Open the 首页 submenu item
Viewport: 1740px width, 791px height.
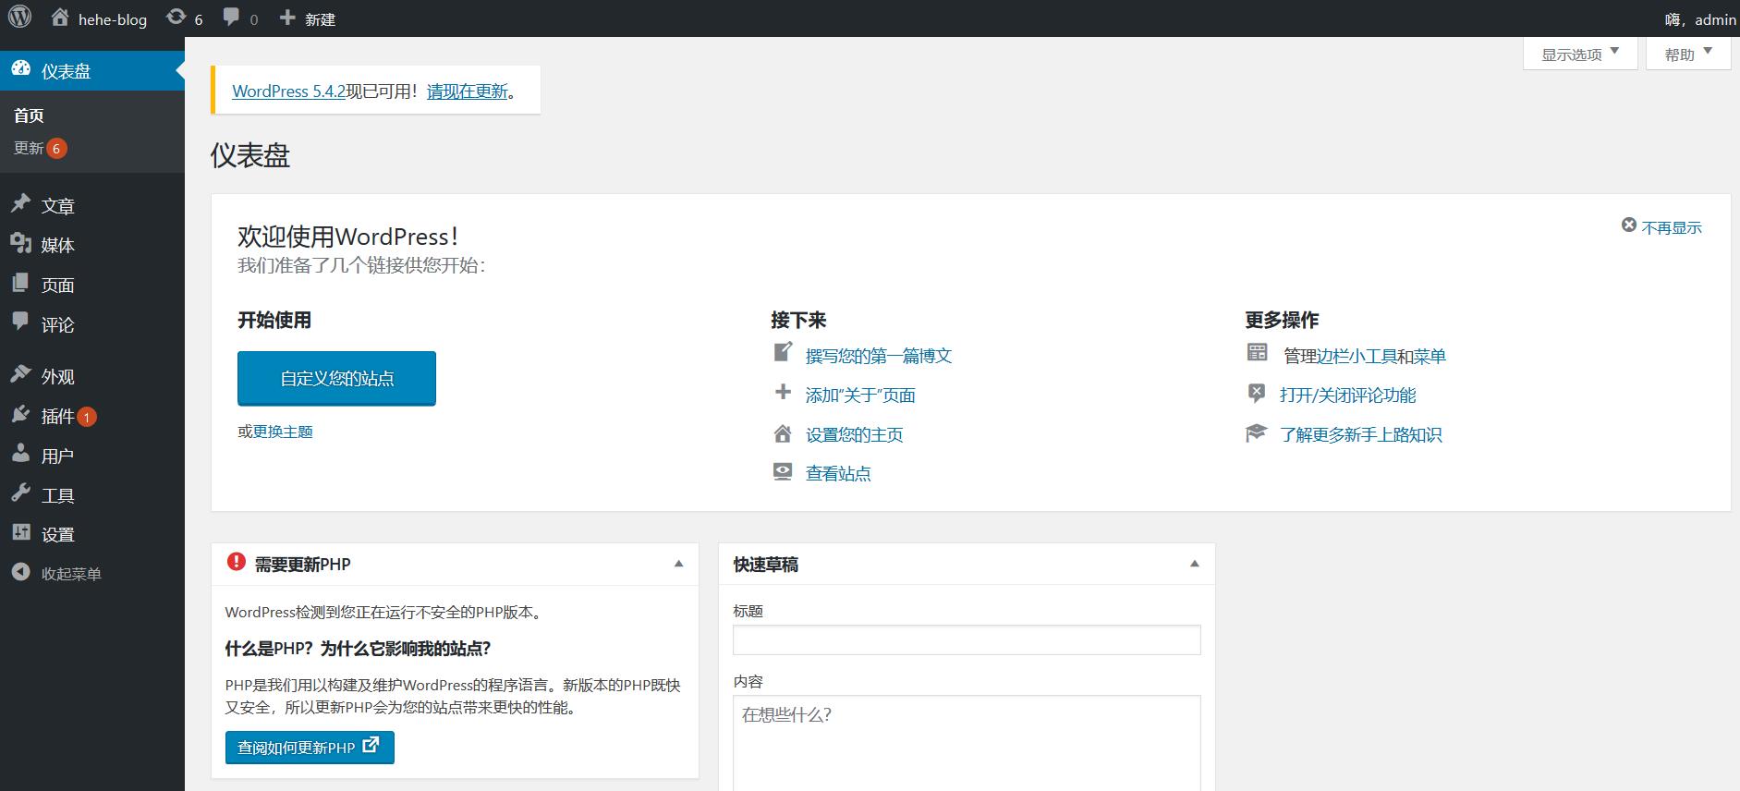(x=29, y=116)
